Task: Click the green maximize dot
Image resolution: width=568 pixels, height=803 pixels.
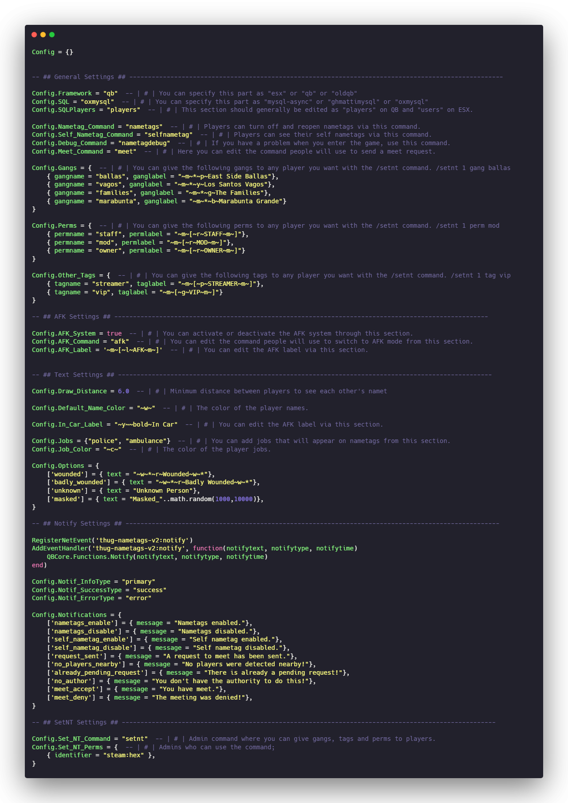Action: click(x=52, y=35)
